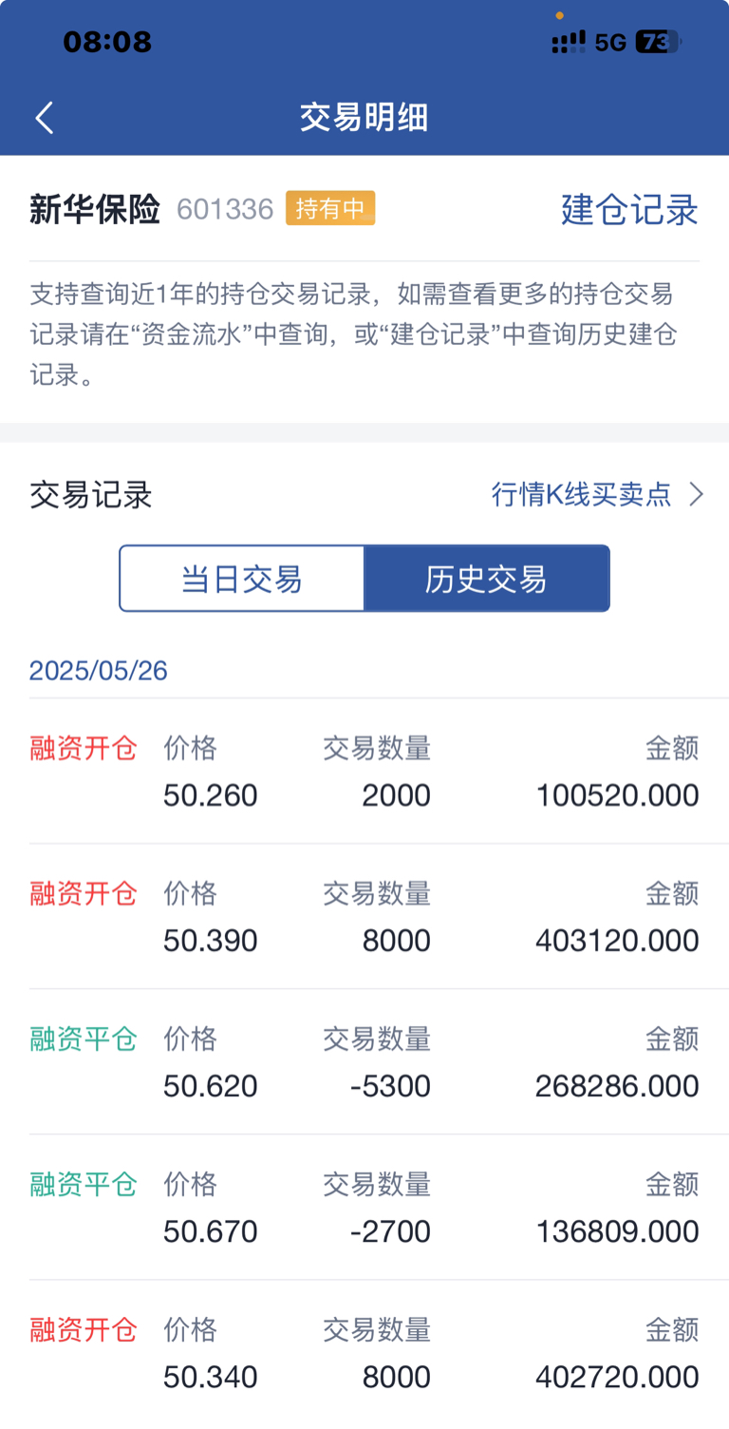Viewport: 729px width, 1429px height.
Task: Tap the 5G network indicator
Action: point(610,42)
